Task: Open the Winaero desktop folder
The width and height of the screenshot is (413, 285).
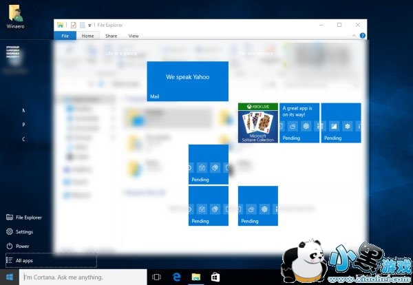Action: pyautogui.click(x=14, y=13)
